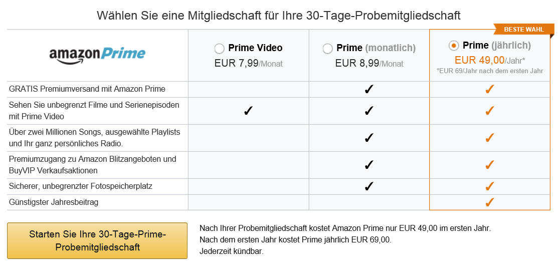
Task: Click monthly Prime checkmark in GRATIS Premiumversand row
Action: point(369,90)
